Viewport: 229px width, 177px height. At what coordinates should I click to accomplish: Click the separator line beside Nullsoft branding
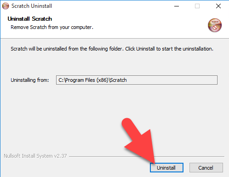pyautogui.click(x=147, y=156)
